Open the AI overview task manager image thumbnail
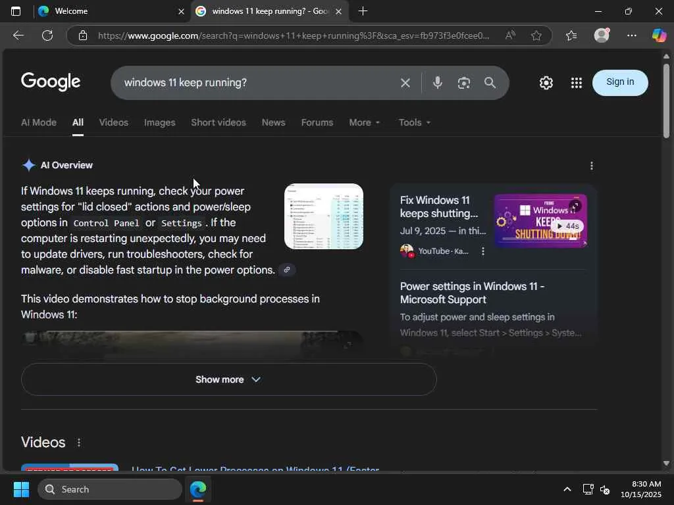Image resolution: width=674 pixels, height=505 pixels. click(x=324, y=216)
